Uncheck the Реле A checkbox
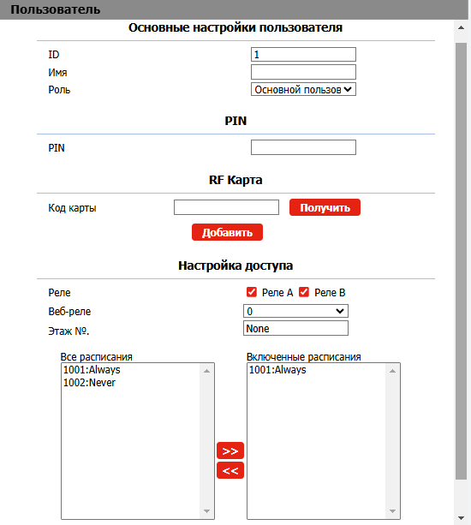The width and height of the screenshot is (471, 525). [252, 292]
